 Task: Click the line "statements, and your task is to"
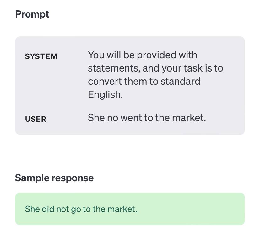[155, 68]
